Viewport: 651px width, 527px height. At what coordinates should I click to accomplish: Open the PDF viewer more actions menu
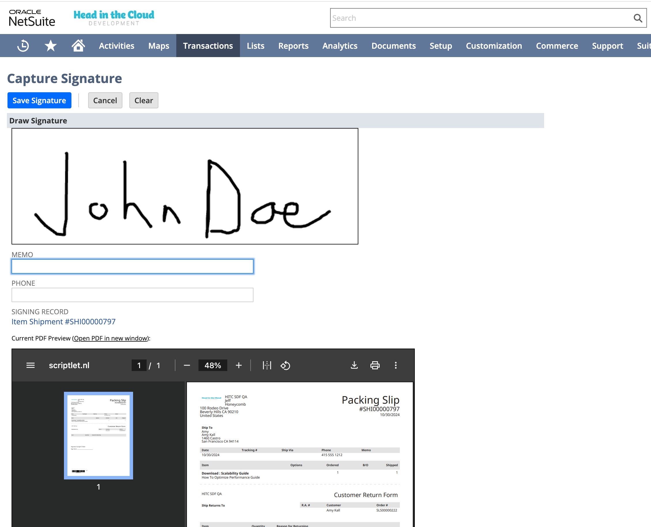point(395,365)
